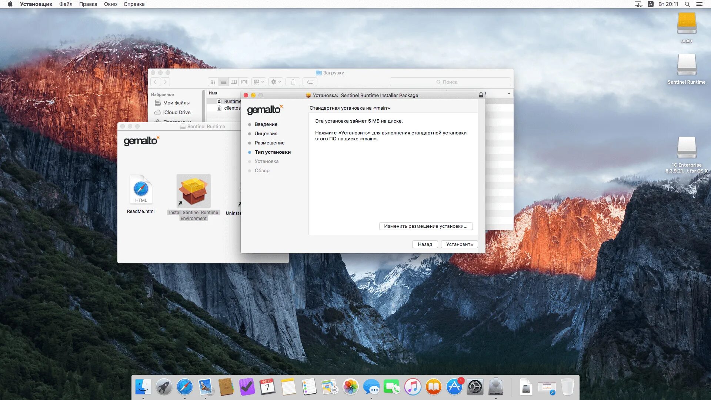Screen dimensions: 711x400
Task: Open the Finder action gear dropdown
Action: coord(276,82)
